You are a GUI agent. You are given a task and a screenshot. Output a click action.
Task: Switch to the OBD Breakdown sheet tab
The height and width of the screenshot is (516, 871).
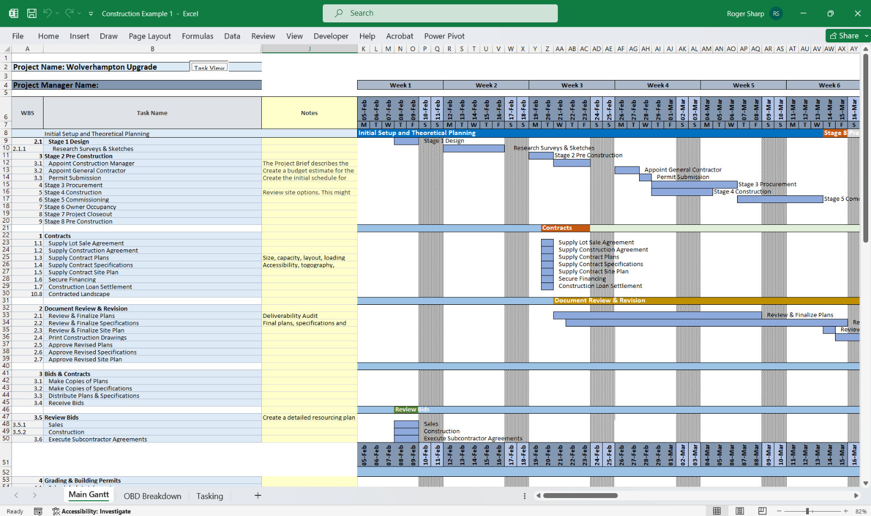click(x=152, y=496)
